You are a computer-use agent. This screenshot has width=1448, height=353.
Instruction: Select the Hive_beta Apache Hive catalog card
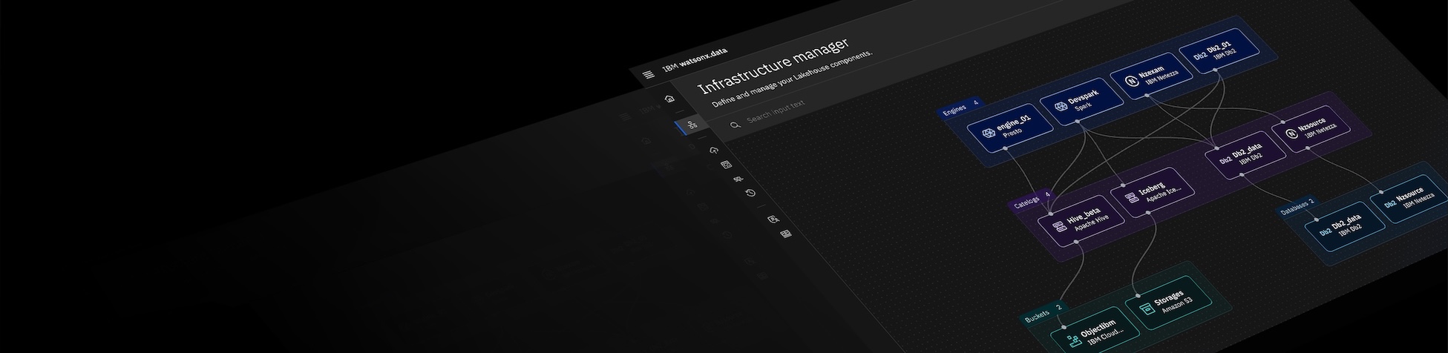click(1081, 222)
